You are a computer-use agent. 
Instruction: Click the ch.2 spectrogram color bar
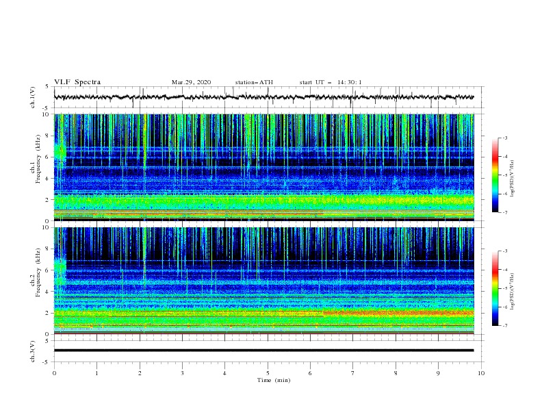[495, 288]
